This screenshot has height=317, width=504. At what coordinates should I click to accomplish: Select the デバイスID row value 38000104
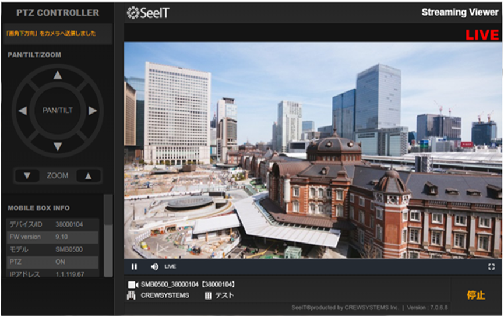pyautogui.click(x=69, y=224)
